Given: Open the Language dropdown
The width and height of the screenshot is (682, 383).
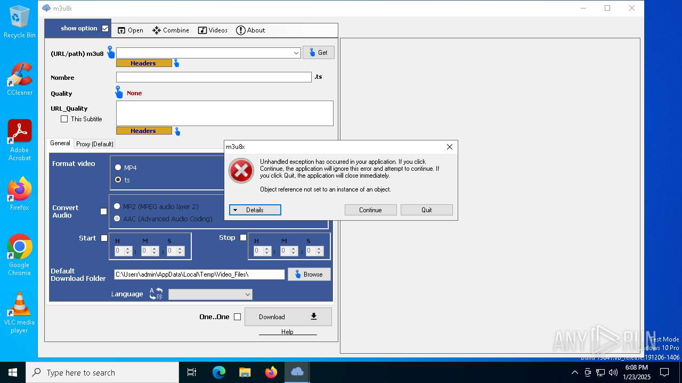Looking at the screenshot, I should click(210, 294).
